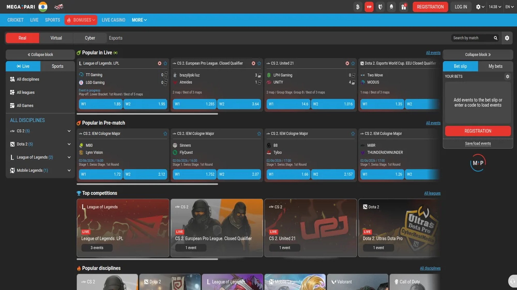The width and height of the screenshot is (517, 290).
Task: Click the Log In button
Action: (x=461, y=7)
